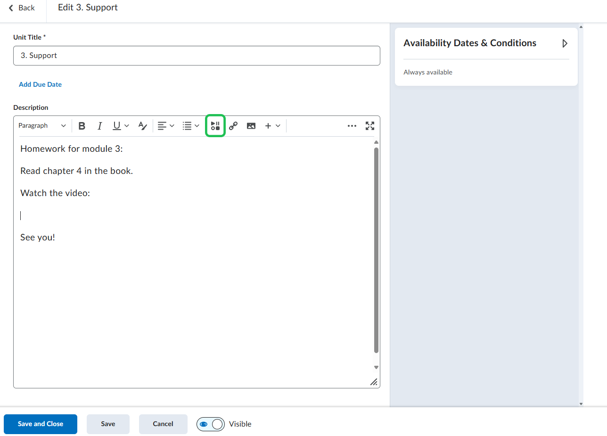Click the Add Image icon
The image size is (607, 436).
pos(251,126)
